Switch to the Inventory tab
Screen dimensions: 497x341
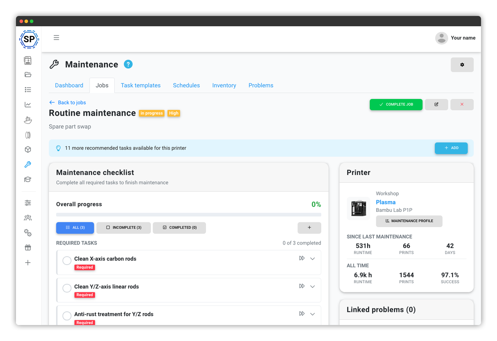click(224, 86)
